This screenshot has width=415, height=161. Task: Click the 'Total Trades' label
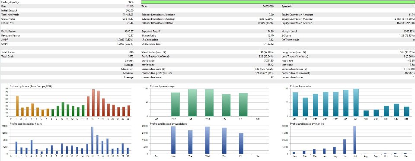(x=8, y=52)
